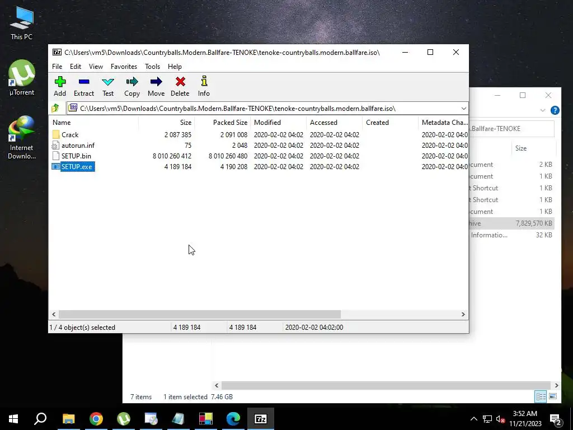Image resolution: width=573 pixels, height=430 pixels.
Task: Click the 8 010 260 412 size cell
Action: coord(172,156)
